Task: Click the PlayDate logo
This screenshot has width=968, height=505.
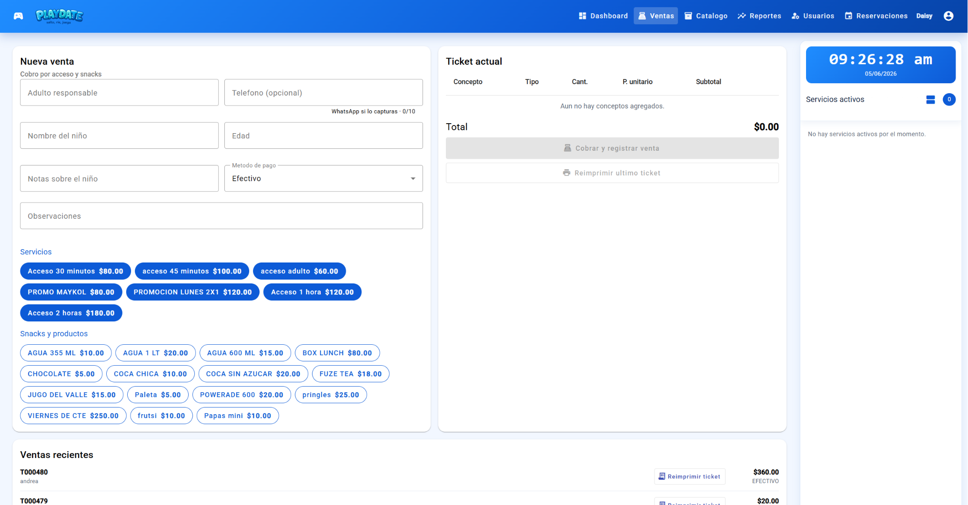Action: point(60,16)
